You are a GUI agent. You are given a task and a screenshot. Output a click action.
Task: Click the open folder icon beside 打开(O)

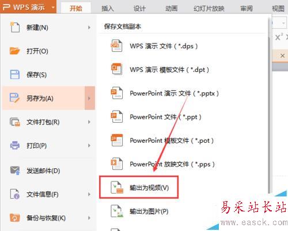coord(14,51)
